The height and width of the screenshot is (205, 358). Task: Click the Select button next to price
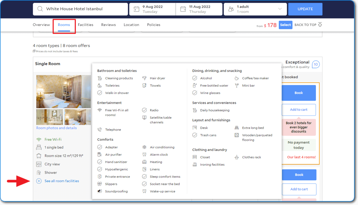click(285, 25)
